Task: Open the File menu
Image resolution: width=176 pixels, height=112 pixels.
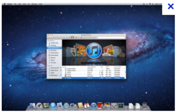Action: [x=15, y=4]
